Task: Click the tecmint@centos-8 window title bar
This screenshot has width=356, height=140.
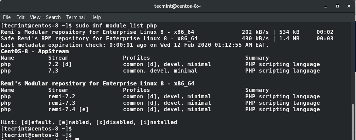Action: point(177,6)
